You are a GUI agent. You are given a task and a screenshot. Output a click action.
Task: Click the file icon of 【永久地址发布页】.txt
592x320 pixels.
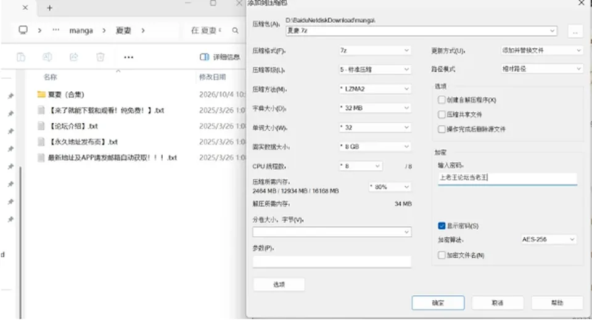click(41, 142)
